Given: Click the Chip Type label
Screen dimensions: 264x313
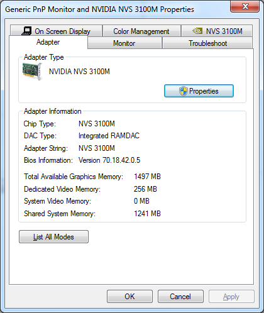Looking at the screenshot, I should pyautogui.click(x=40, y=124).
